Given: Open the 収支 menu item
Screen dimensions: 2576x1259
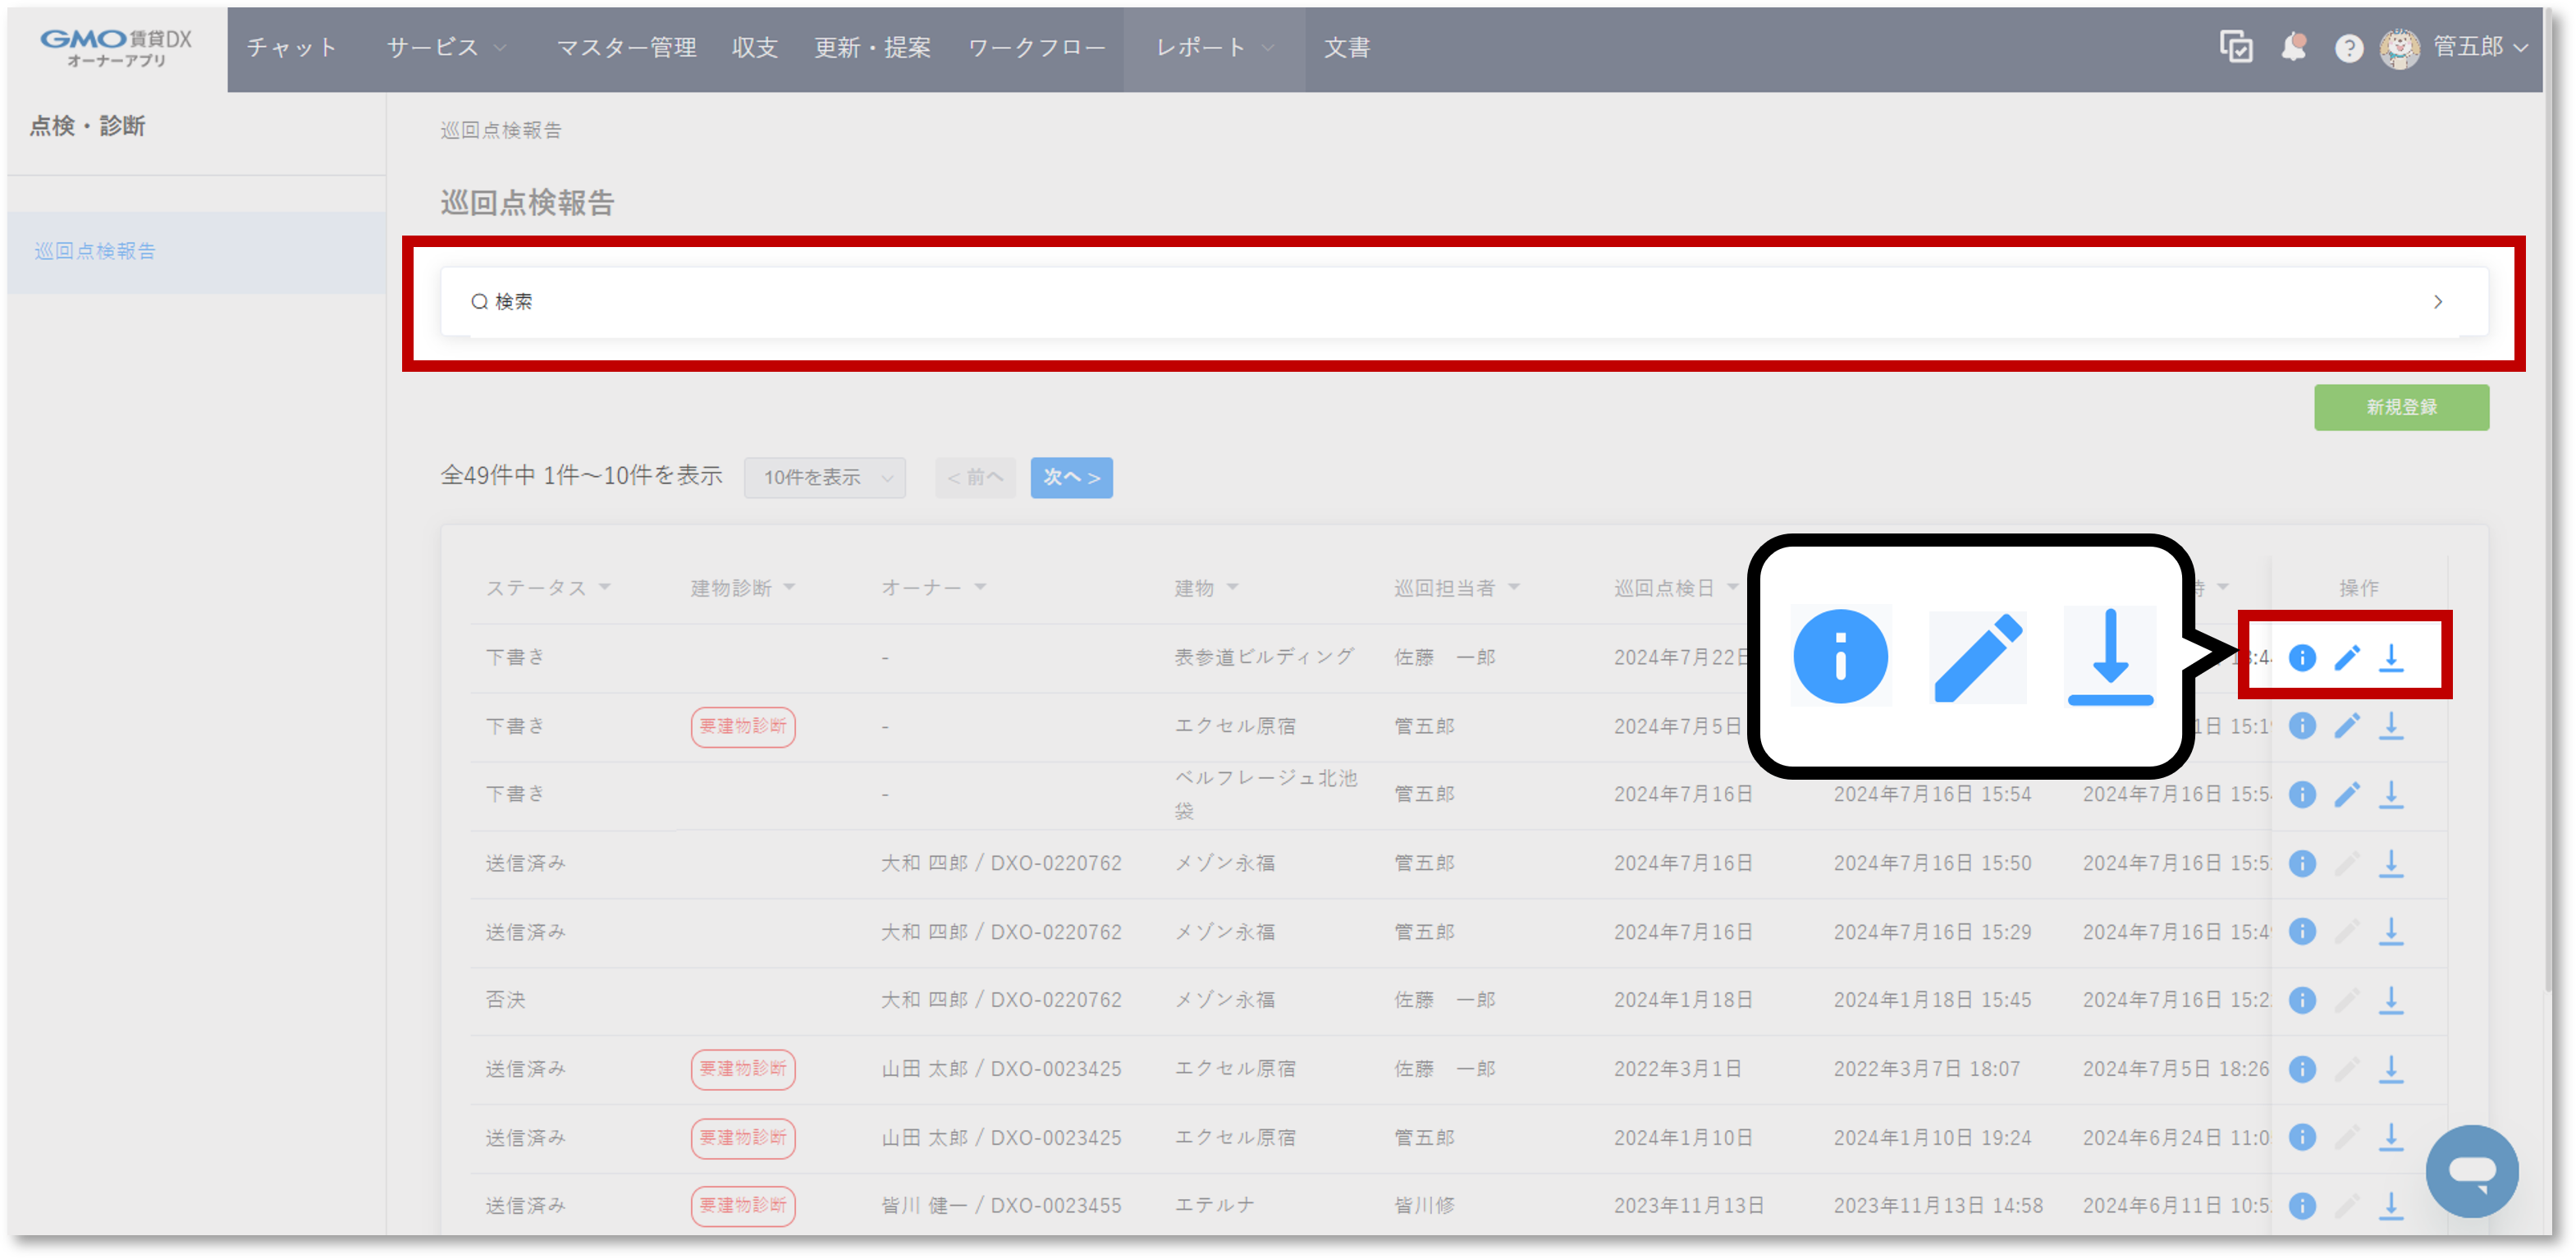Looking at the screenshot, I should point(755,47).
